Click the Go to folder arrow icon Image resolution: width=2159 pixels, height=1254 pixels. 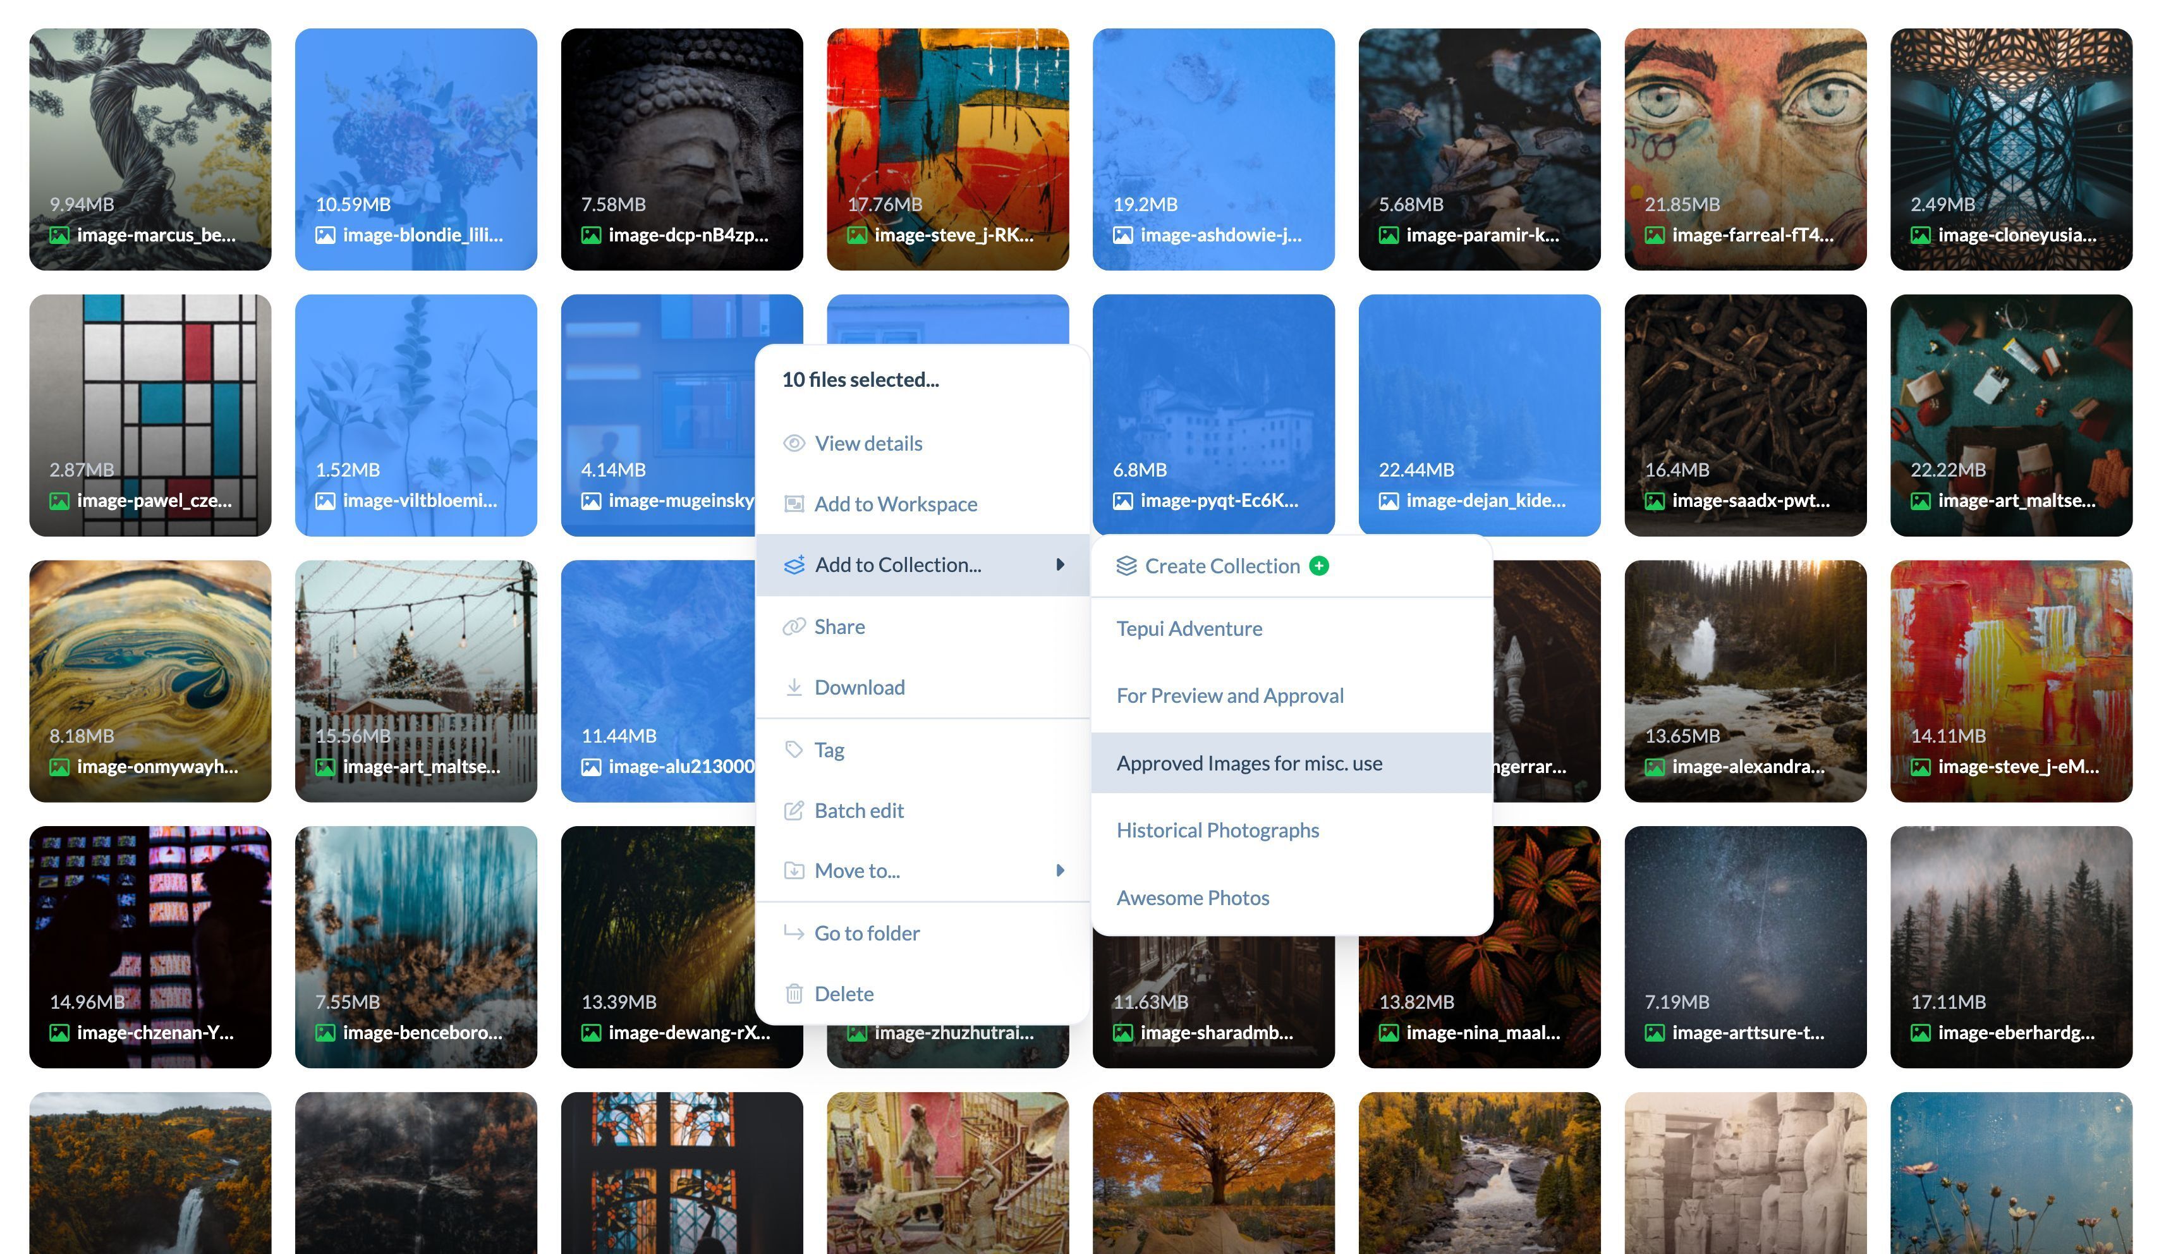pyautogui.click(x=794, y=933)
